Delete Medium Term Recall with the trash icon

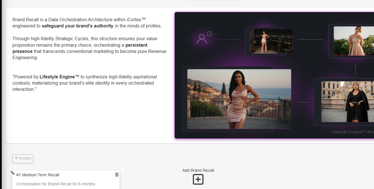pos(117,175)
